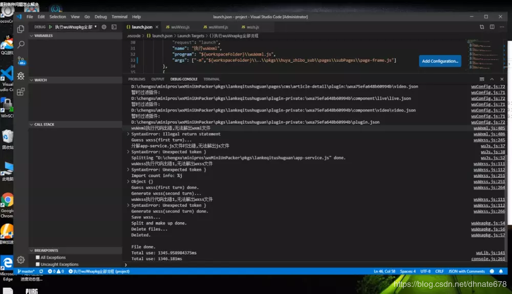Change the language mode JSON with Comments

click(x=466, y=271)
